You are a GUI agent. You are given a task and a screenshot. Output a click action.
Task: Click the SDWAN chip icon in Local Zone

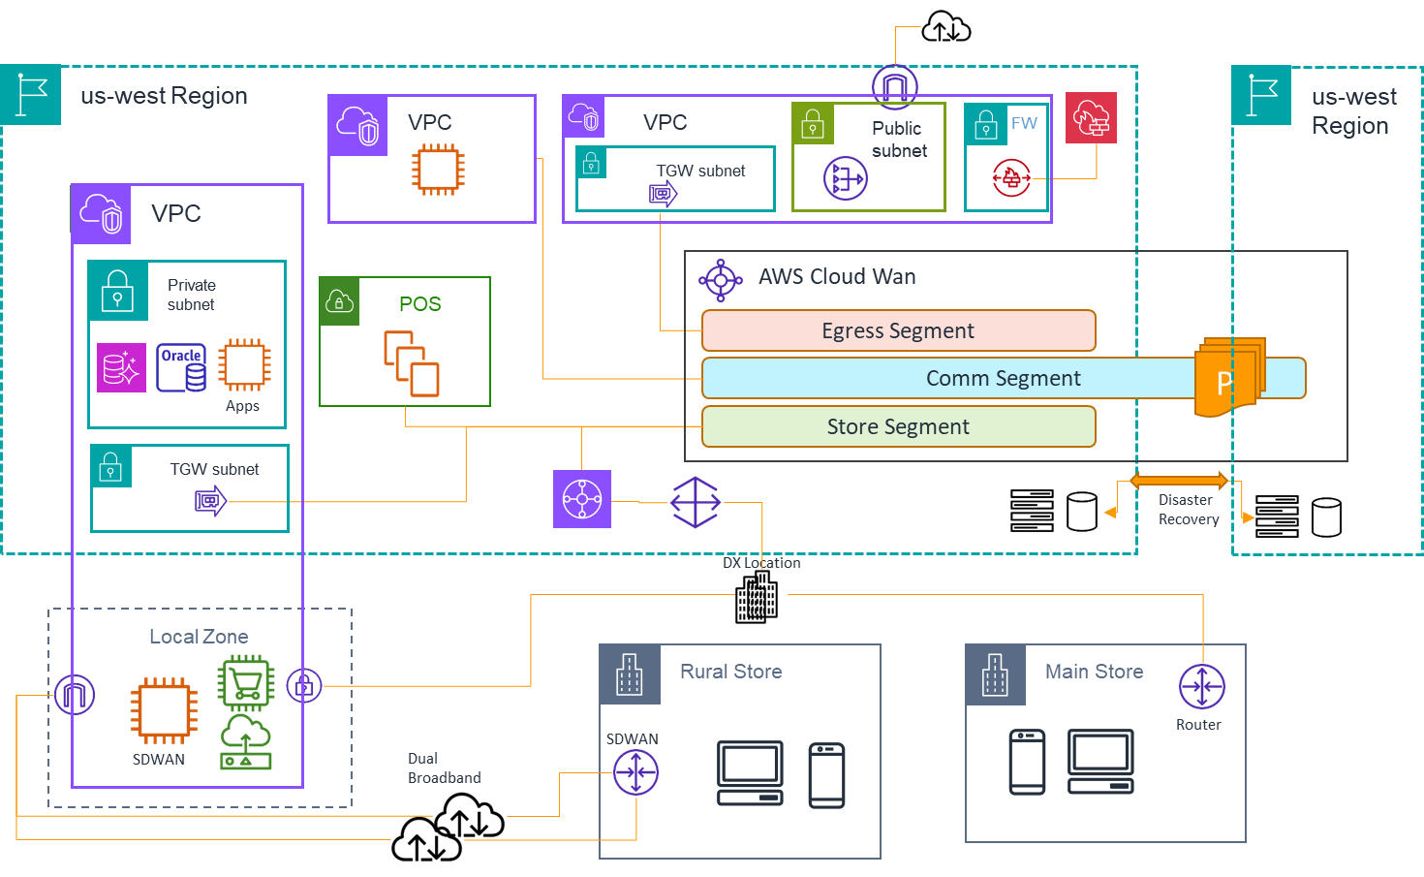click(x=165, y=710)
